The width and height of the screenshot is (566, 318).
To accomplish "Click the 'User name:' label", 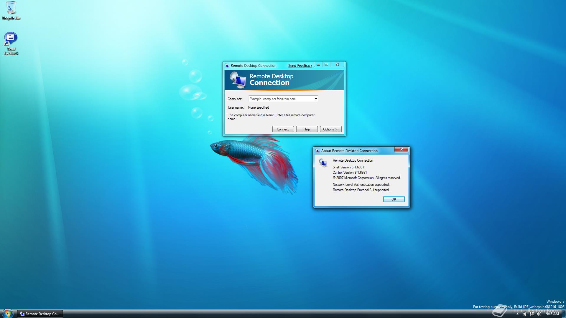I will [236, 107].
